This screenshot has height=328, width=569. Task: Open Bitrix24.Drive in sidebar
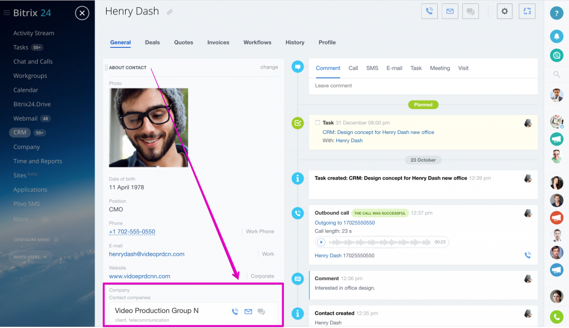[x=32, y=104]
